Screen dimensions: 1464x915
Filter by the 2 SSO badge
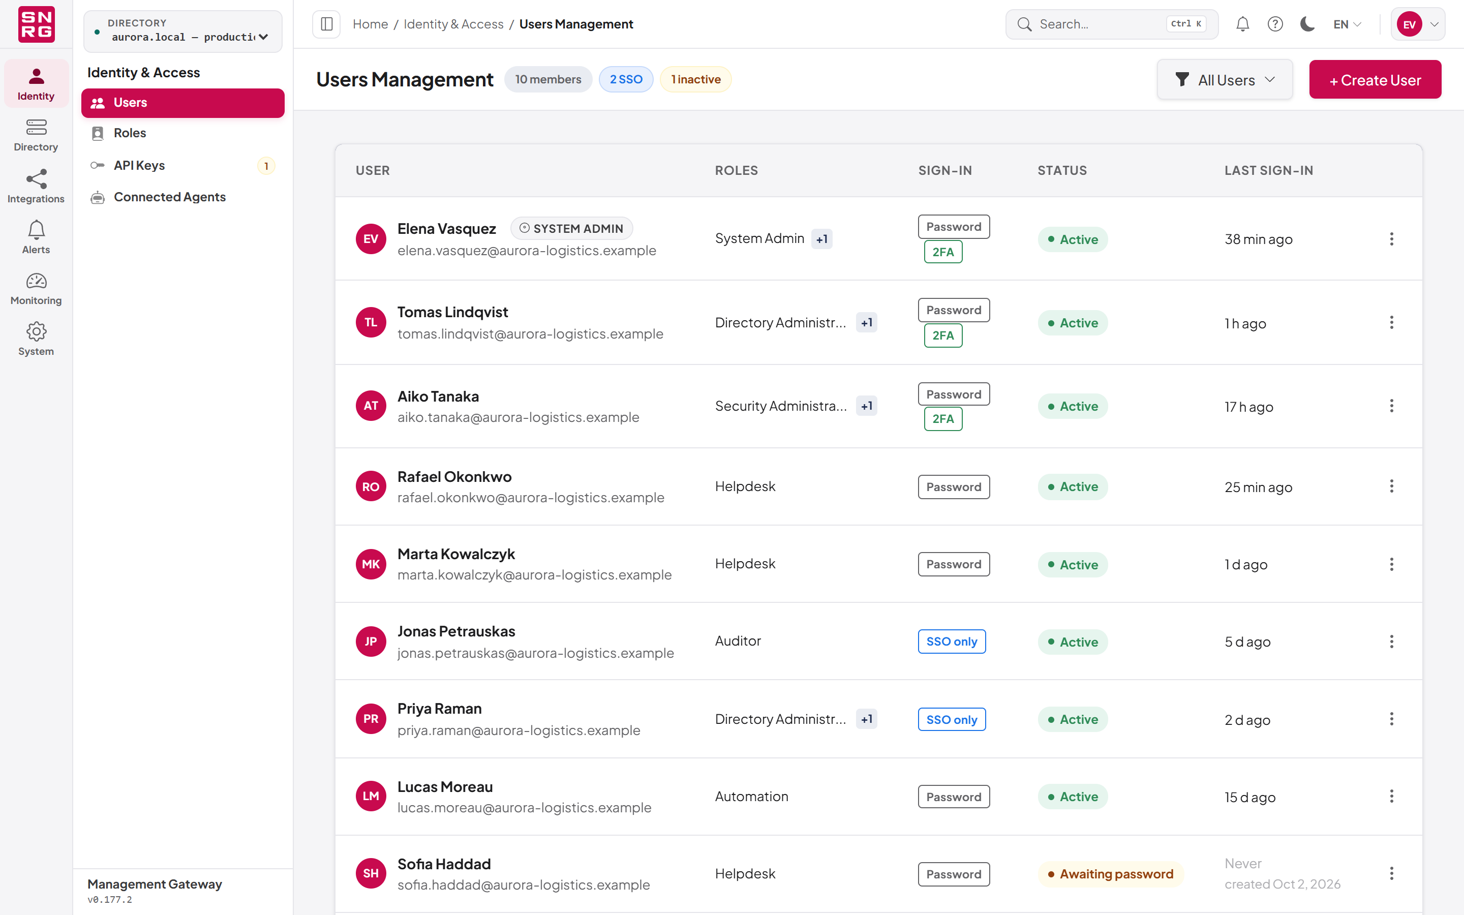[x=626, y=79]
